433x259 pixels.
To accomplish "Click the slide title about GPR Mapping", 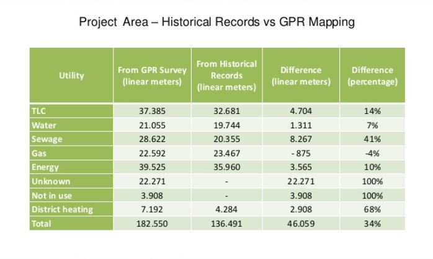I will (216, 22).
